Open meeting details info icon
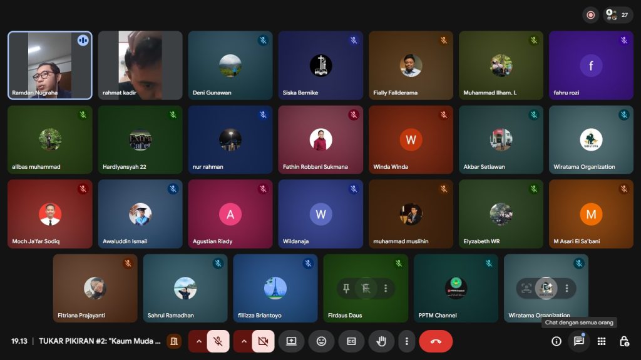 pyautogui.click(x=556, y=341)
